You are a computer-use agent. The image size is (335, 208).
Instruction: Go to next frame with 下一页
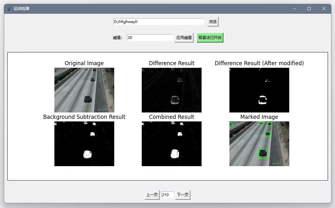183,195
